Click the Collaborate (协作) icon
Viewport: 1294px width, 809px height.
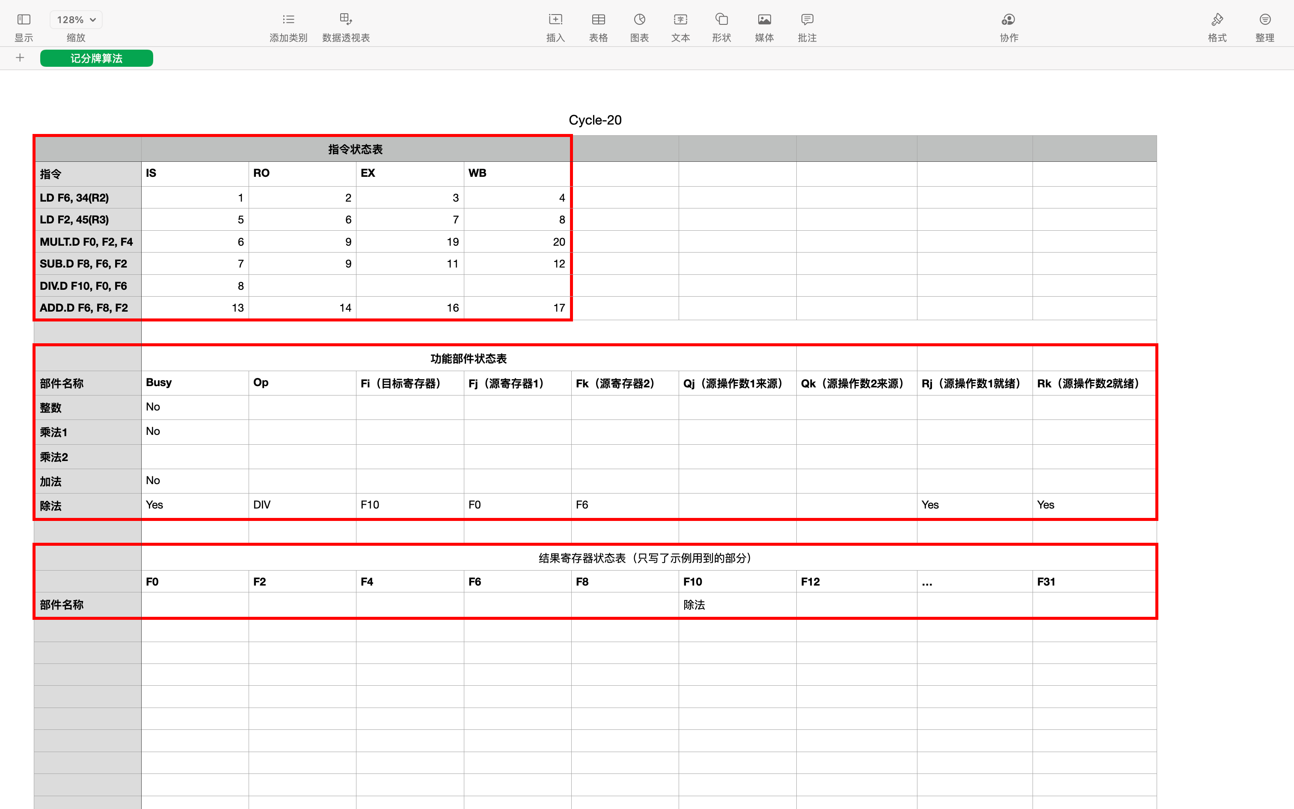1009,20
